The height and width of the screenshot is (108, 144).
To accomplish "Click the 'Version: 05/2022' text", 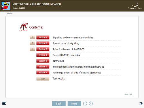I will [19, 8].
